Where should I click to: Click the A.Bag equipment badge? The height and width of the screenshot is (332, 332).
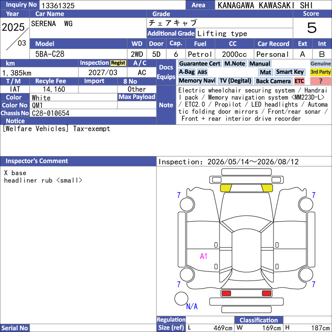[186, 72]
